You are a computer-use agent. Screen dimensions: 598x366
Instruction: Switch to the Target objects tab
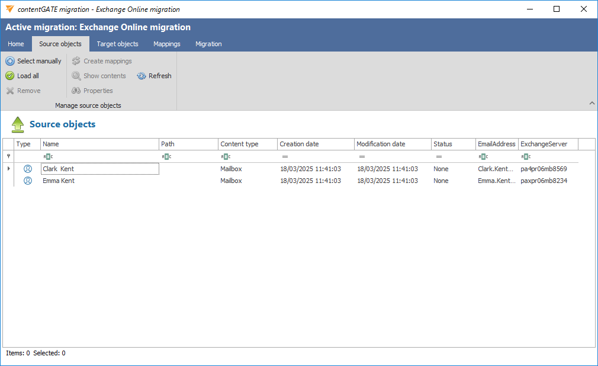(117, 44)
